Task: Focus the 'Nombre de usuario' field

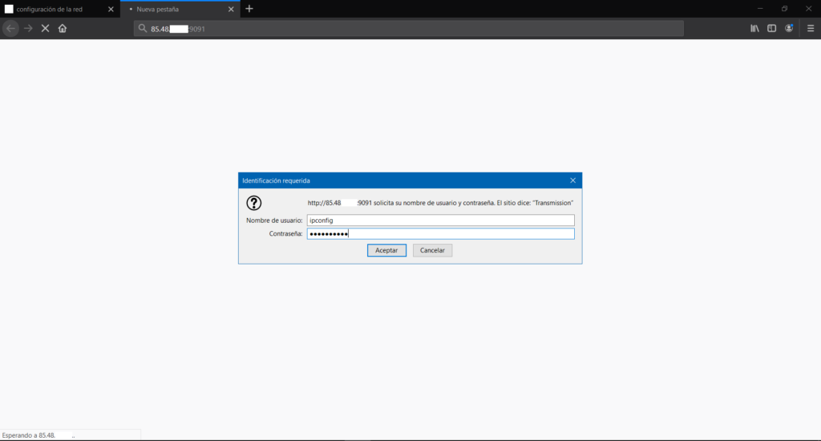Action: 440,220
